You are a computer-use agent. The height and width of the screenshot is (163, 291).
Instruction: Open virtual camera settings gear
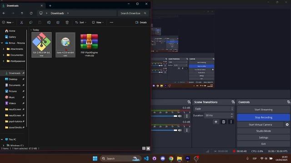[x=287, y=125]
